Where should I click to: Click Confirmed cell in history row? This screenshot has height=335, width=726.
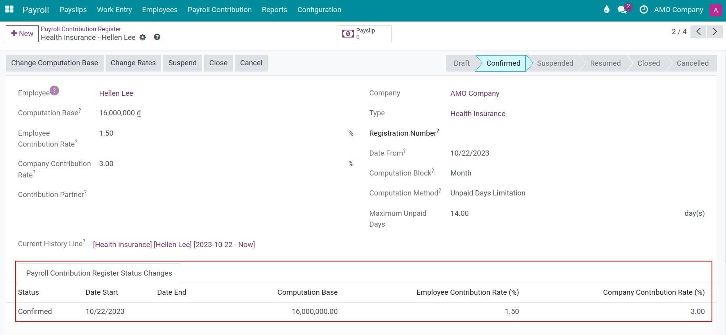35,312
